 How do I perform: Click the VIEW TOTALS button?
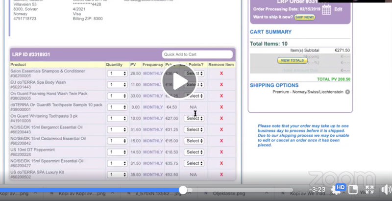pos(292,60)
